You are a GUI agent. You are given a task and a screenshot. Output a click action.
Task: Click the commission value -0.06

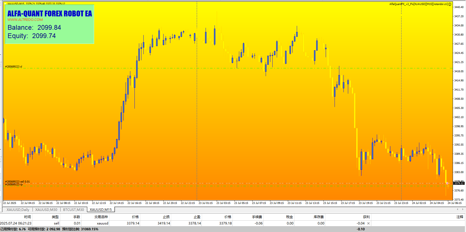259,223
